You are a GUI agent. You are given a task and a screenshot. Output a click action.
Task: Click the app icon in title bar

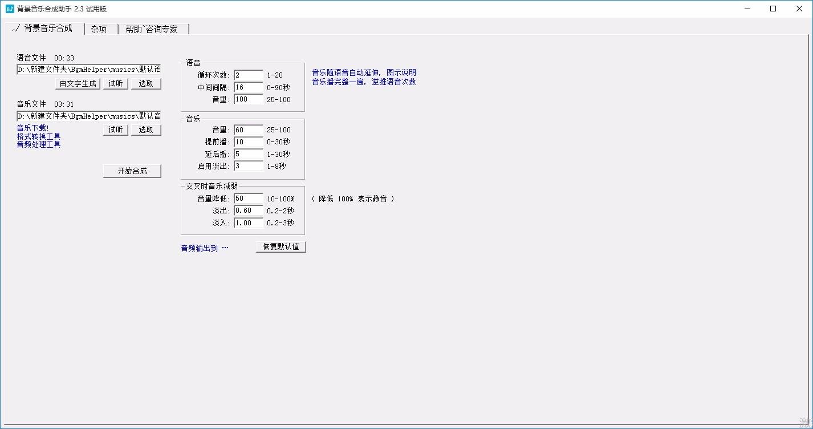[10, 9]
